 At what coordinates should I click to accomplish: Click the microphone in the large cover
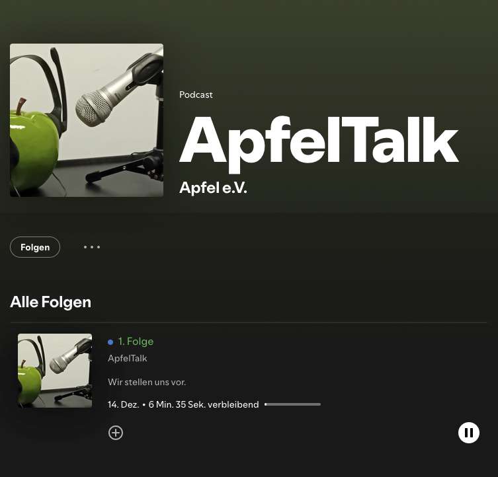tap(119, 92)
